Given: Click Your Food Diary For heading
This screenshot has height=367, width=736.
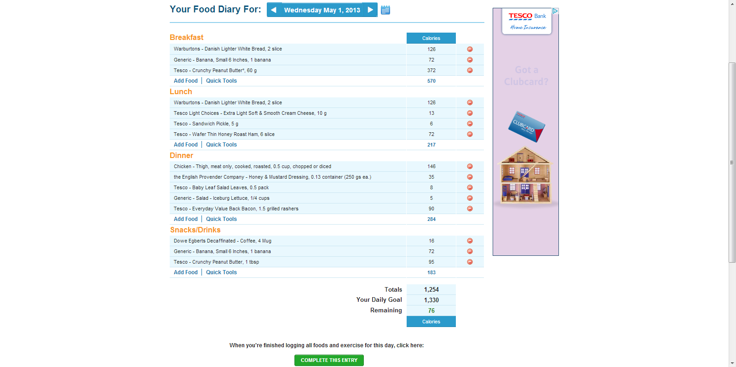Looking at the screenshot, I should click(x=215, y=9).
